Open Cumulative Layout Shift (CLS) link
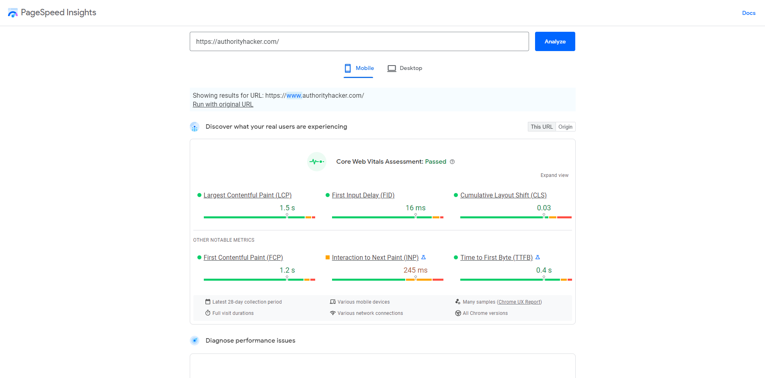This screenshot has height=378, width=765. click(x=503, y=195)
